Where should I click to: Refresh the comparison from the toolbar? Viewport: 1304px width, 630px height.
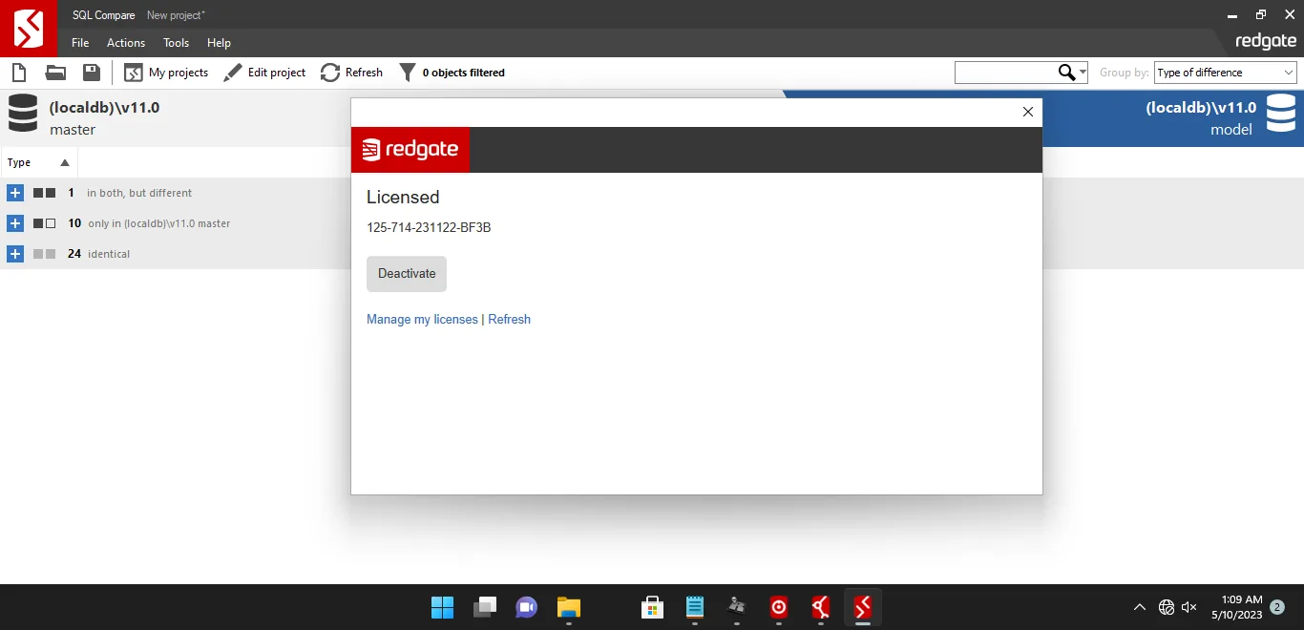point(351,73)
